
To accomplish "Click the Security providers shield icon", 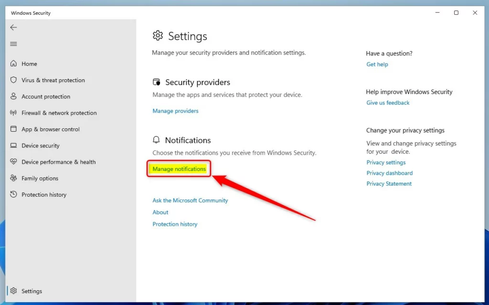I will point(157,82).
